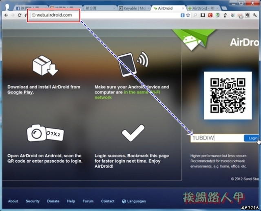Click the '© 2012 Sand Stu' copyright text
This screenshot has width=261, height=211.
[245, 179]
